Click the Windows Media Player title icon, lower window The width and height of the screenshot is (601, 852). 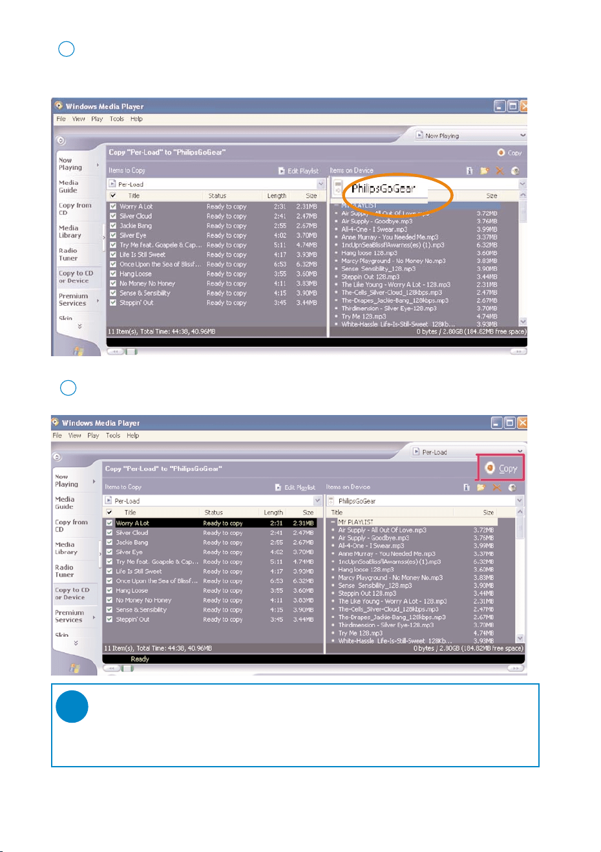(56, 422)
